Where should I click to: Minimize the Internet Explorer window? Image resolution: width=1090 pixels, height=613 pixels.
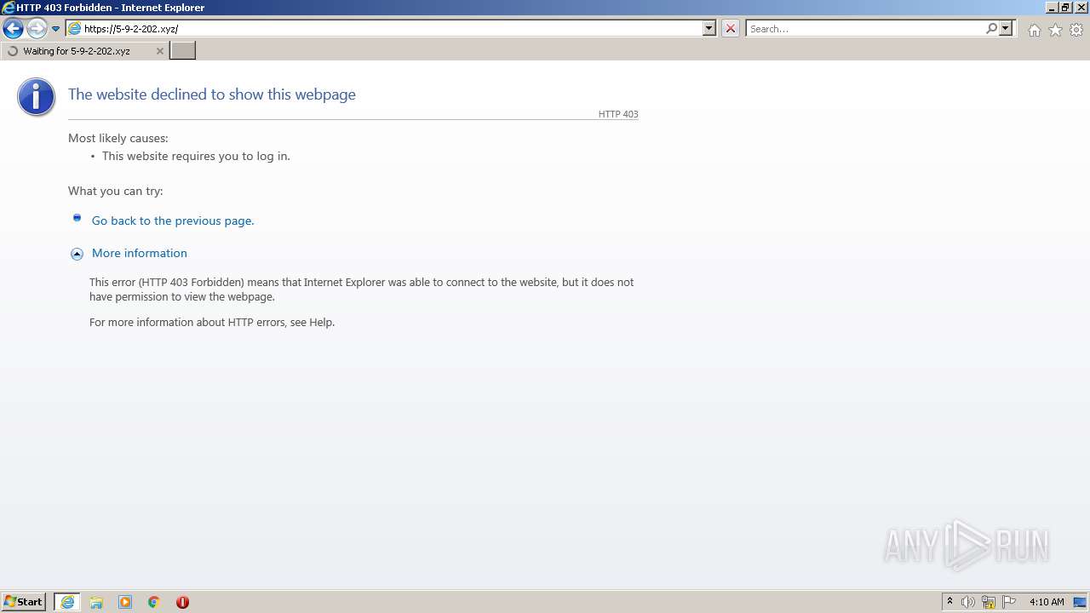1052,7
